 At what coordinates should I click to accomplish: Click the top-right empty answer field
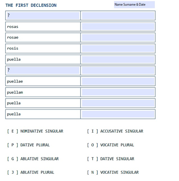point(118,16)
